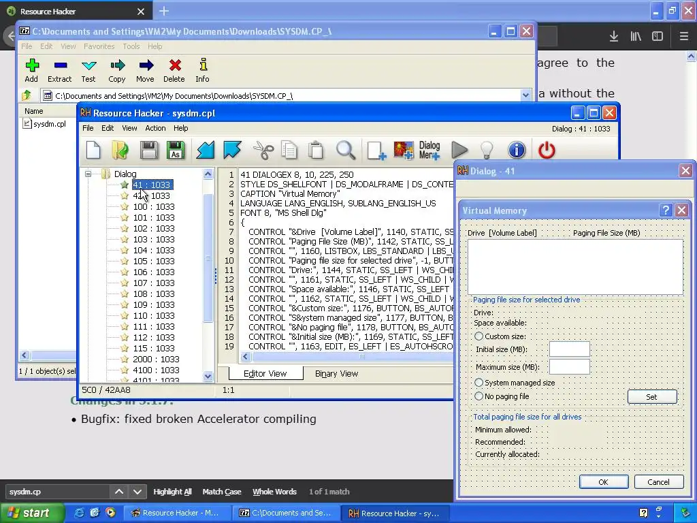Click the Copy arrow icon in 7-Zip
The height and width of the screenshot is (523, 697).
[117, 66]
